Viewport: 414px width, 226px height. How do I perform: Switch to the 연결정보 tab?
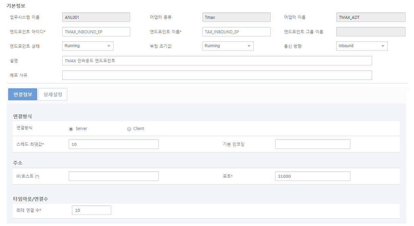click(x=23, y=94)
